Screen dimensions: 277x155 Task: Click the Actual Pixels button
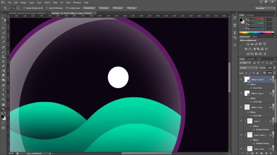pos(89,8)
